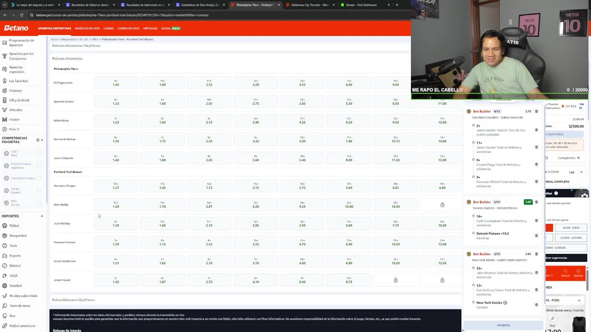591x332 pixels.
Task: Open the Apuestas en Vivo menu
Action: pos(87,28)
